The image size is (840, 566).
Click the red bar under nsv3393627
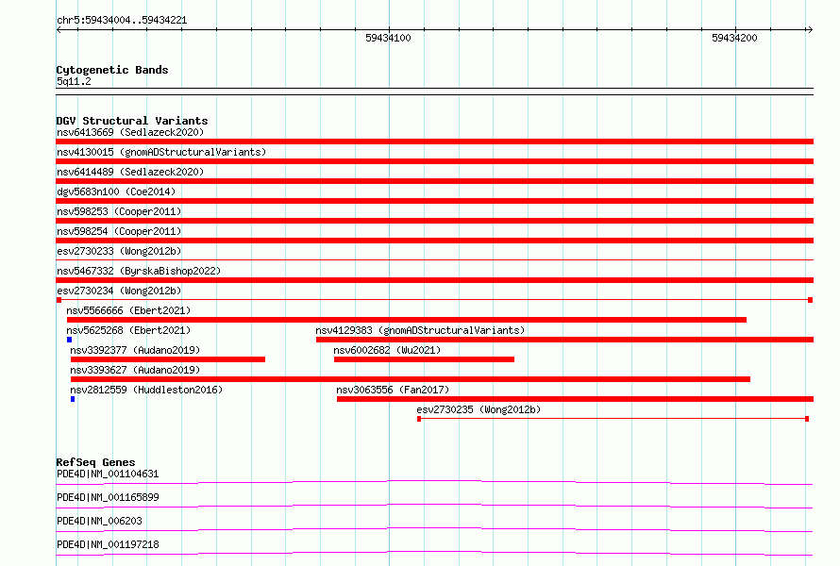coord(411,379)
